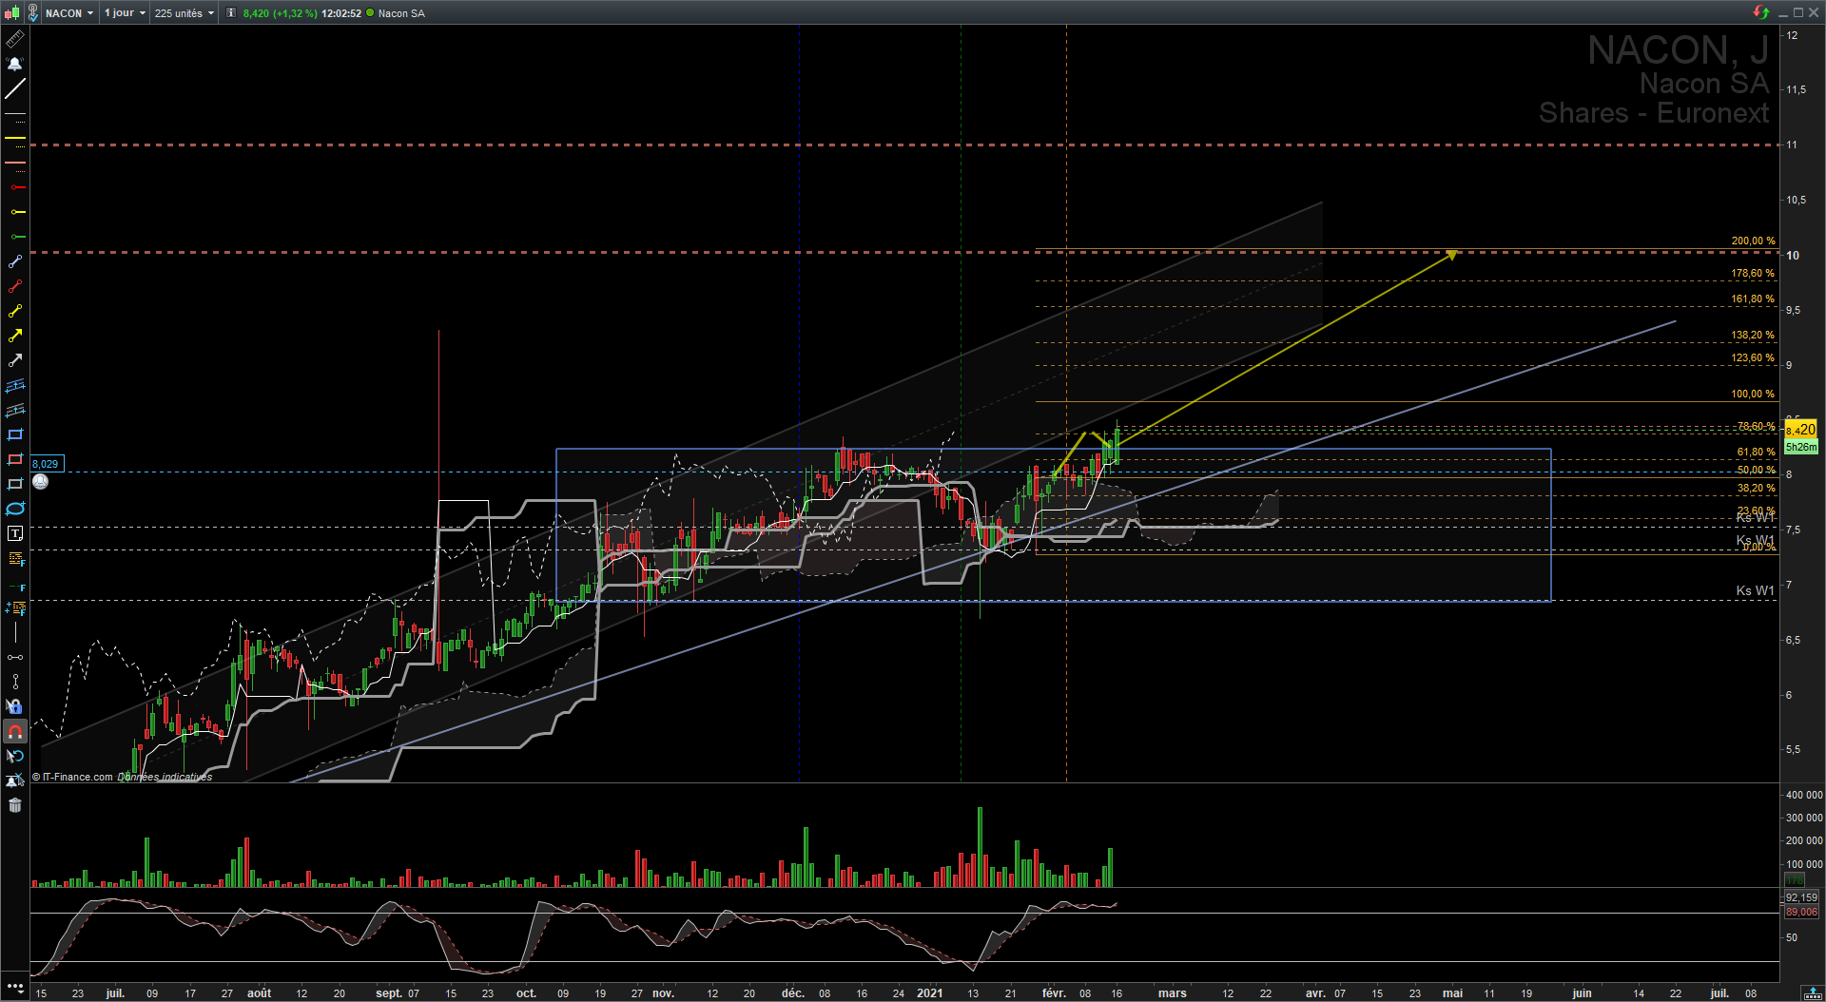Select the white diagonal line tool
This screenshot has height=1002, width=1826.
pyautogui.click(x=15, y=89)
